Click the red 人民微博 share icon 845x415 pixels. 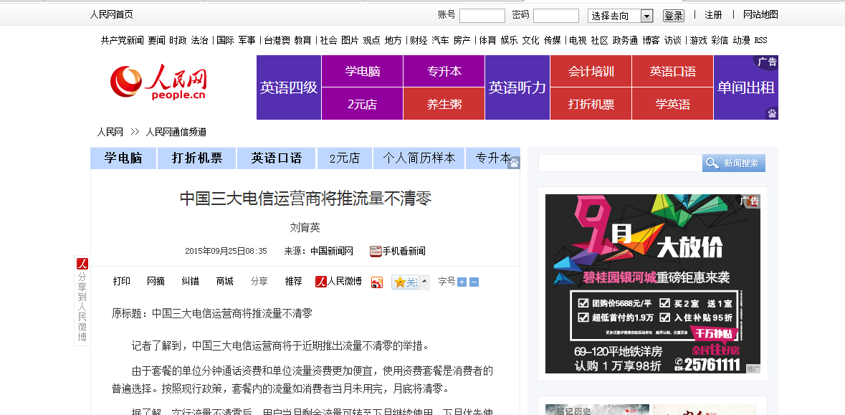[x=321, y=282]
